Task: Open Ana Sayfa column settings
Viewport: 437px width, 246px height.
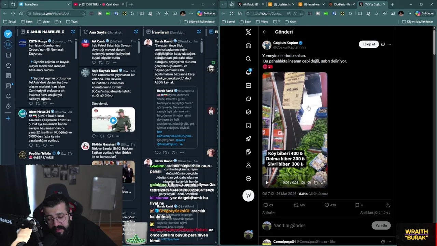Action: 136,32
